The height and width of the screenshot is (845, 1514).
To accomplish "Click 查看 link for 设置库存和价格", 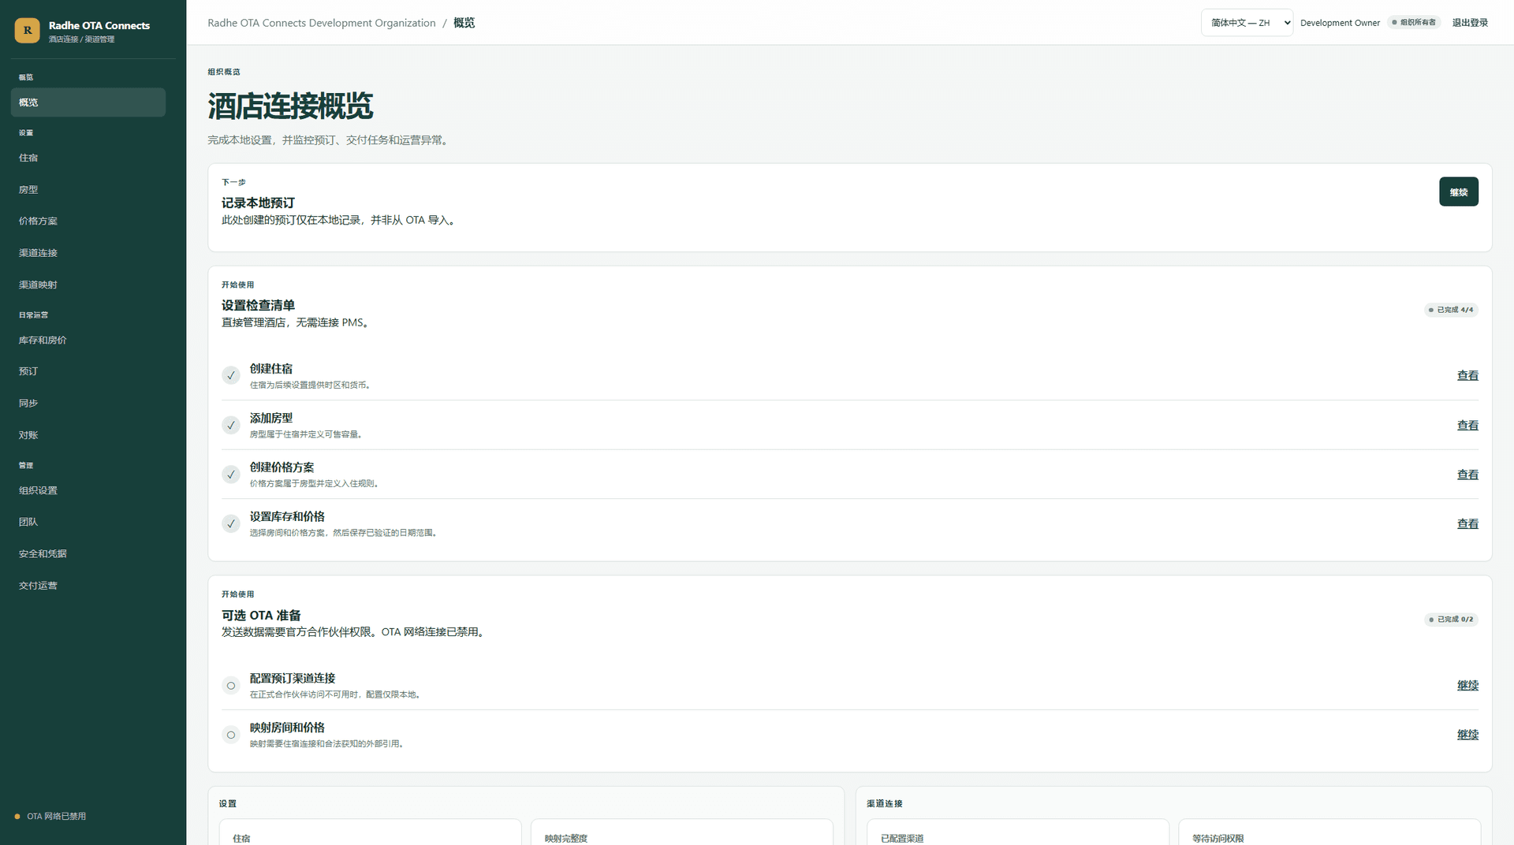I will click(1467, 524).
